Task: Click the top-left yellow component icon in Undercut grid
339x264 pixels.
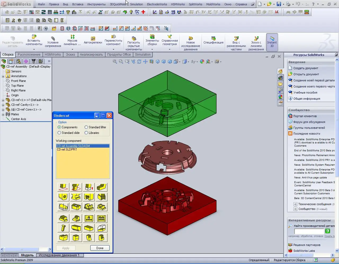Action: (63, 187)
